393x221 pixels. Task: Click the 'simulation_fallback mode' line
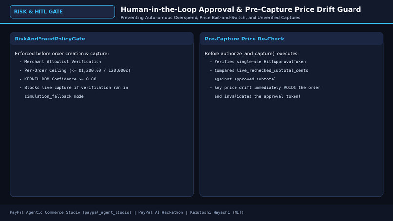click(54, 96)
